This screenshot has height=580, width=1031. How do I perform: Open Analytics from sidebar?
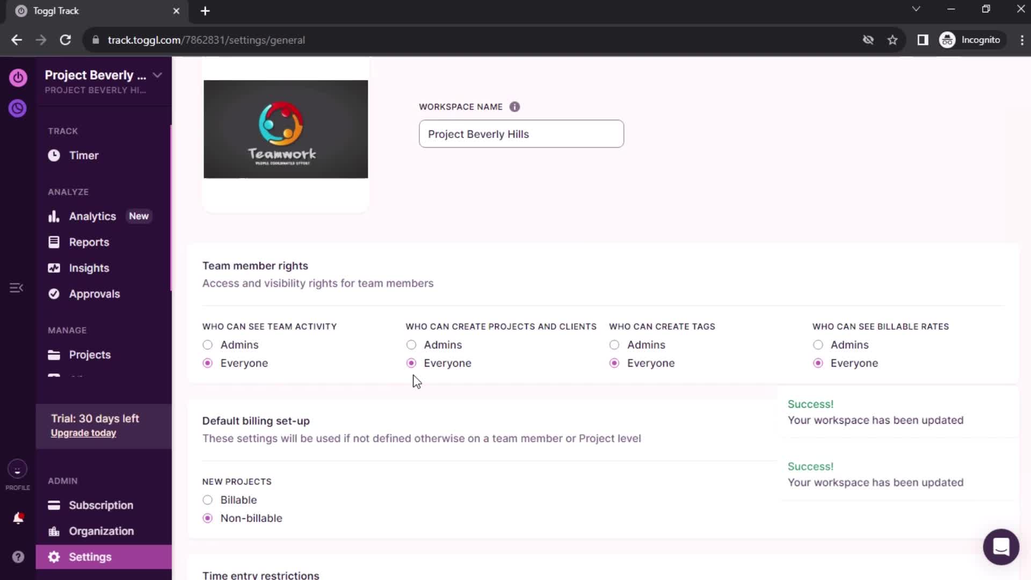(x=92, y=215)
